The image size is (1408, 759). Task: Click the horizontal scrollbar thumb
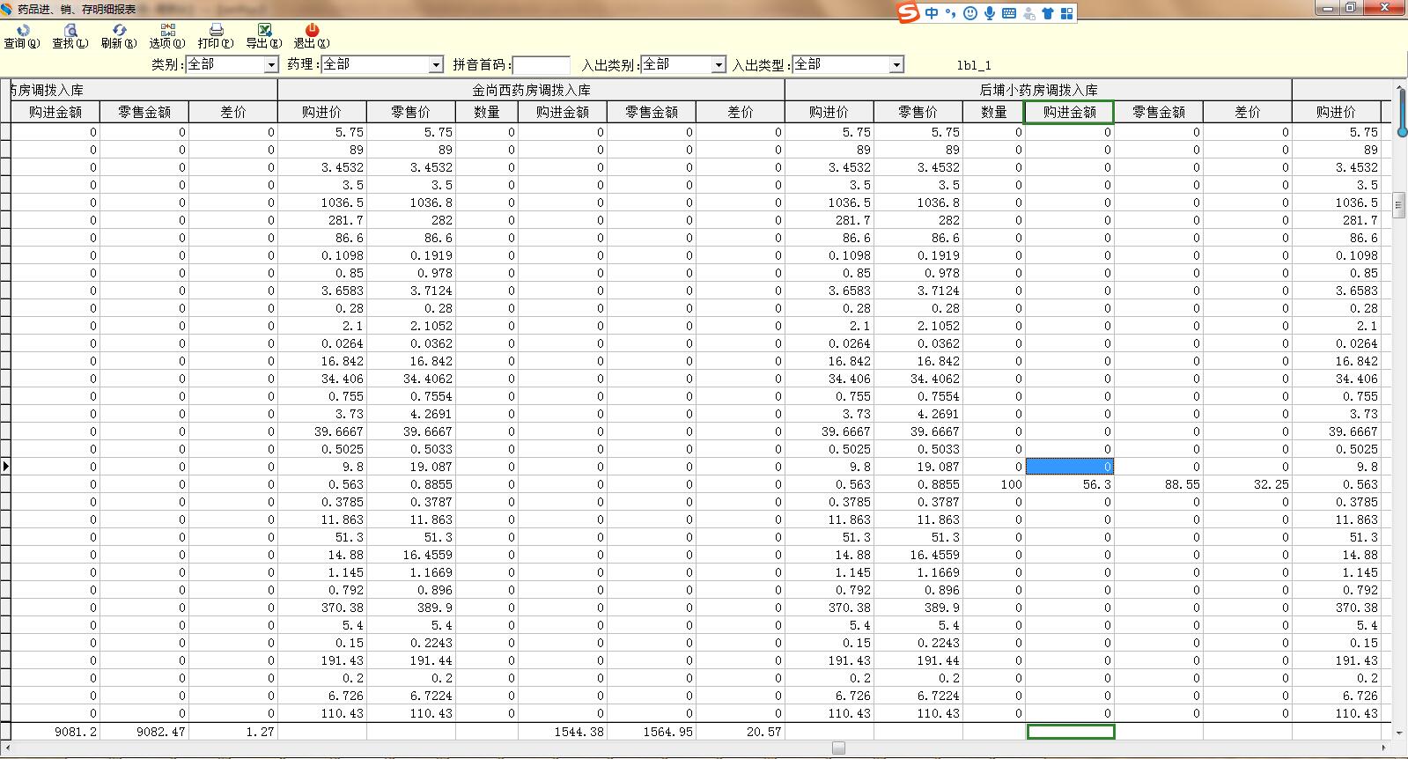[838, 748]
